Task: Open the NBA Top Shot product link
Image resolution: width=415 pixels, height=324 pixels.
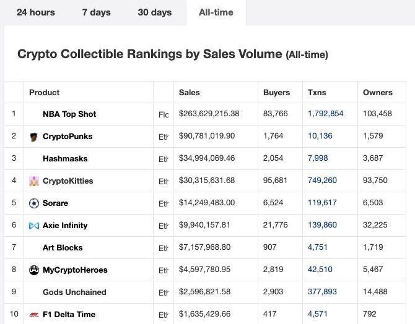Action: (x=69, y=114)
